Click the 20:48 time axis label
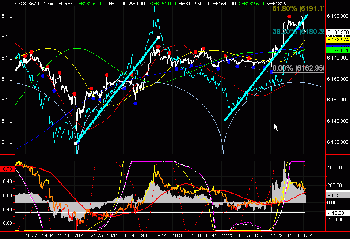 pos(80,235)
